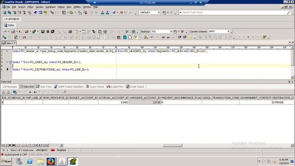
Task: Click the APPS@VIS connection button
Action: pyautogui.click(x=12, y=19)
